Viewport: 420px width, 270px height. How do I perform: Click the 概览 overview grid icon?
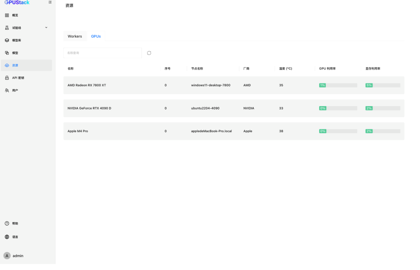click(7, 15)
